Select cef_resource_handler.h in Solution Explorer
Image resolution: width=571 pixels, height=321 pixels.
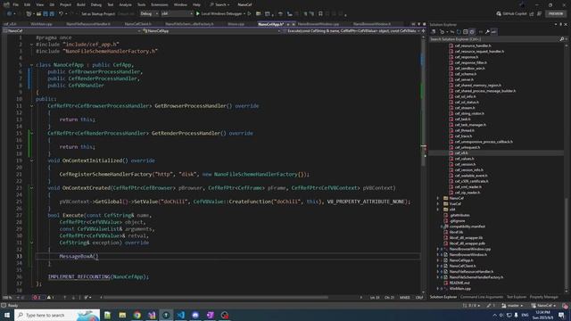pos(473,45)
